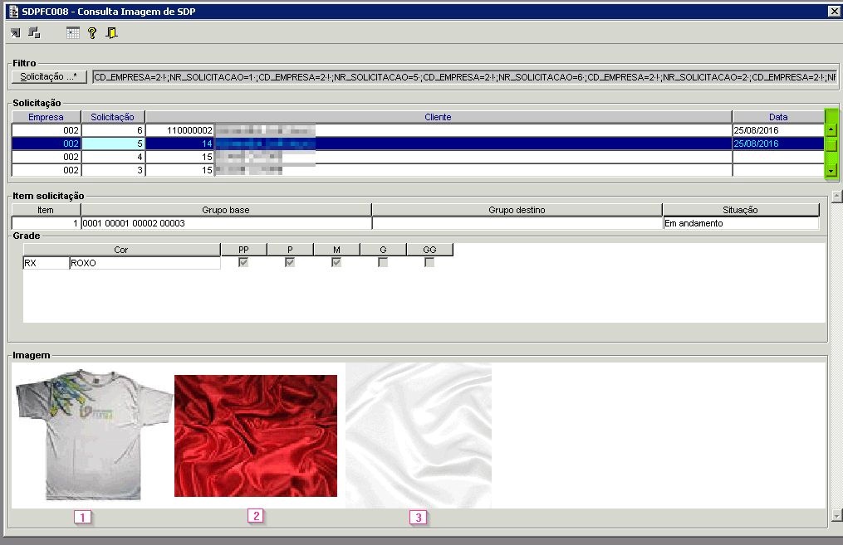Viewport: 843px width, 545px height.
Task: Open the Solicitação filter button
Action: pos(49,77)
